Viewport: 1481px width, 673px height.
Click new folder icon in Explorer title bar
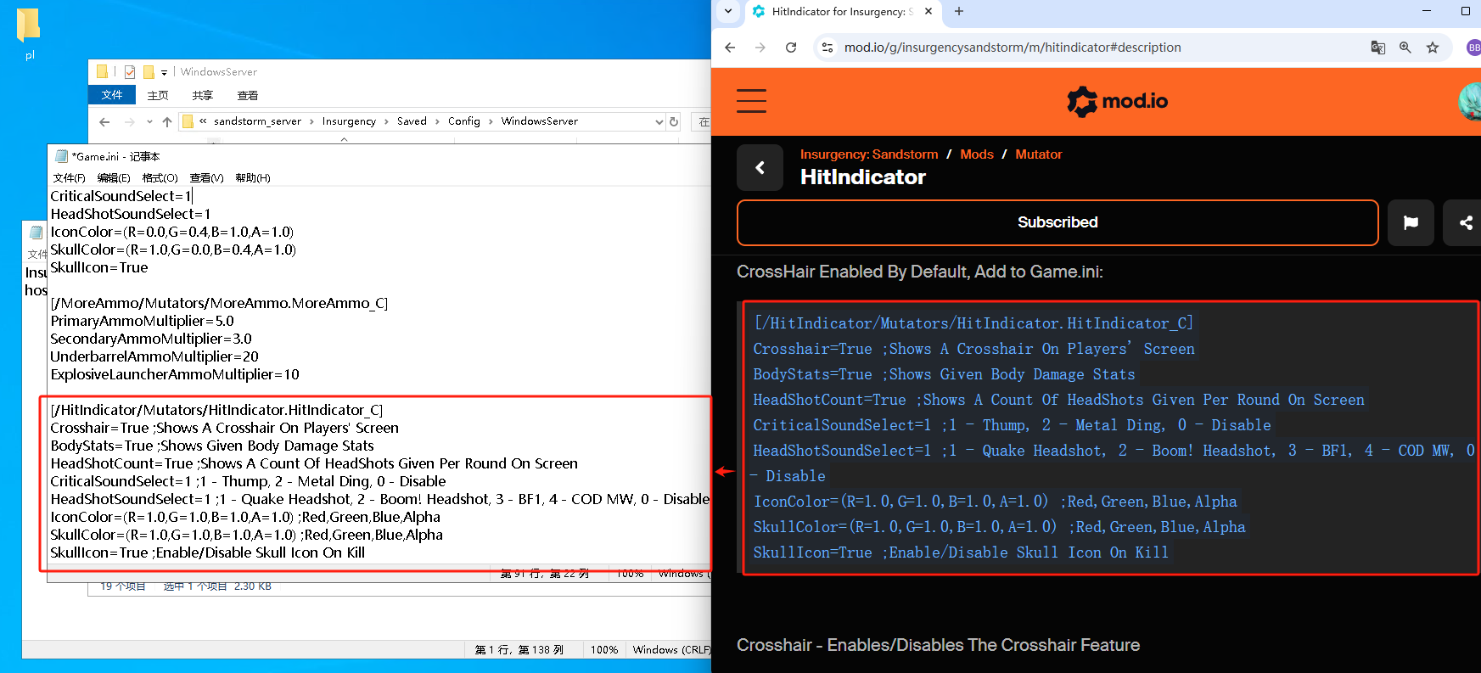[x=149, y=72]
